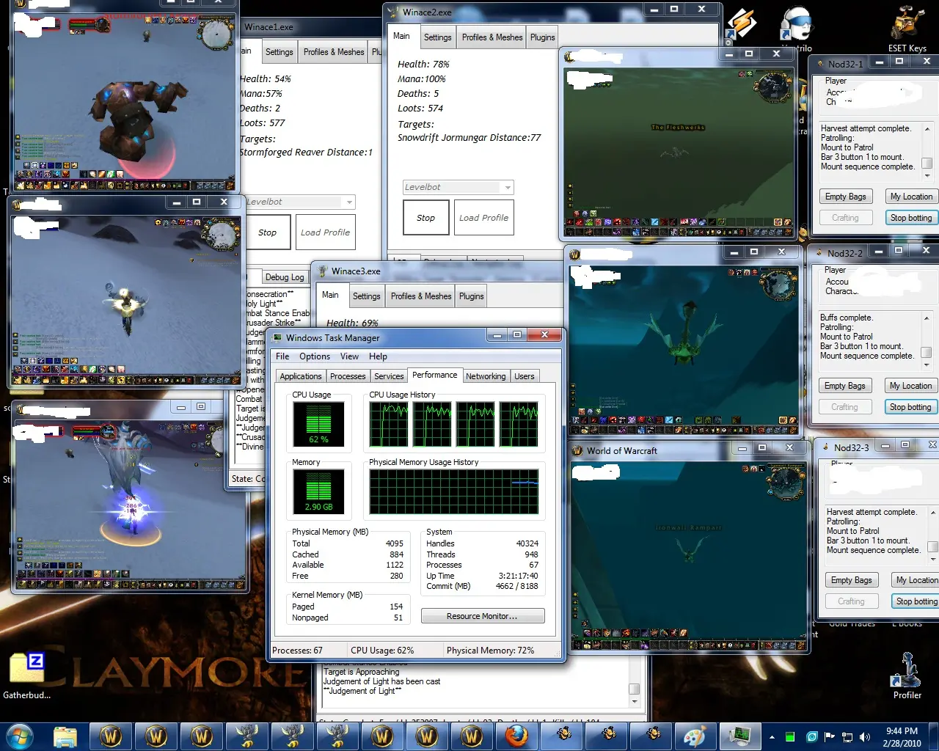The width and height of the screenshot is (939, 751).
Task: Open the Debug Log tab in Winace1.exe
Action: (285, 277)
